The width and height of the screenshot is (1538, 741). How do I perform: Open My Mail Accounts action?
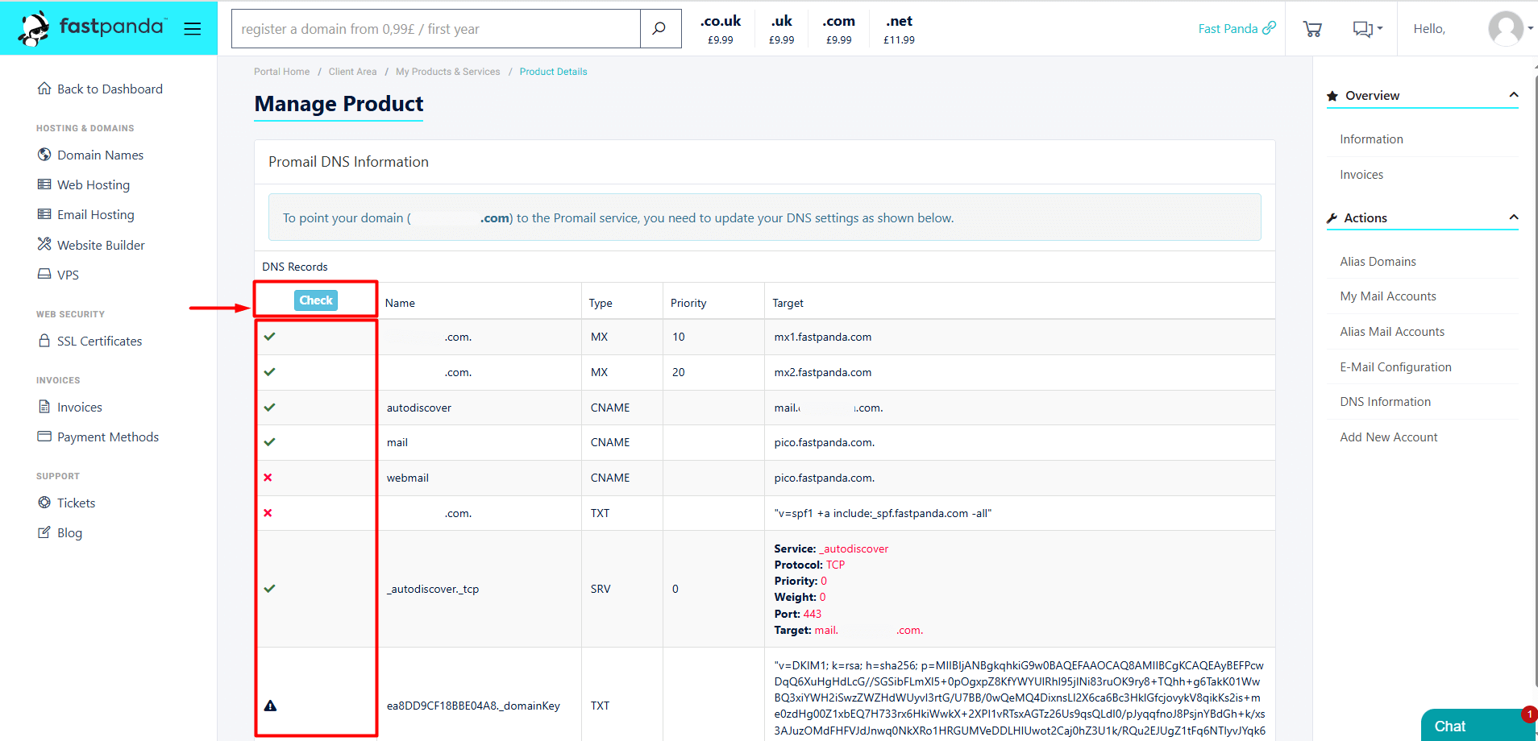1388,296
